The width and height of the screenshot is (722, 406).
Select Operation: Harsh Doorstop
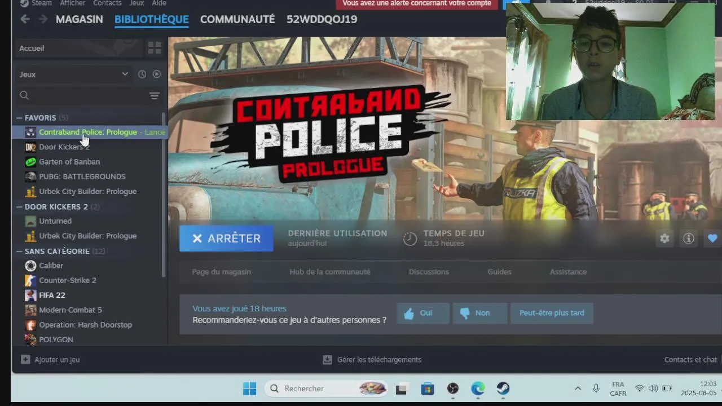pos(86,325)
